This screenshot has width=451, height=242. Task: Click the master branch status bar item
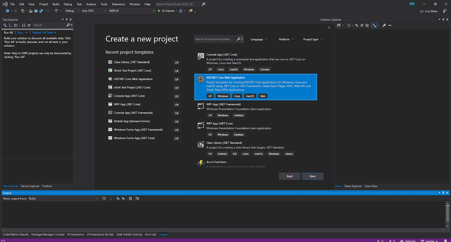[x=429, y=241]
